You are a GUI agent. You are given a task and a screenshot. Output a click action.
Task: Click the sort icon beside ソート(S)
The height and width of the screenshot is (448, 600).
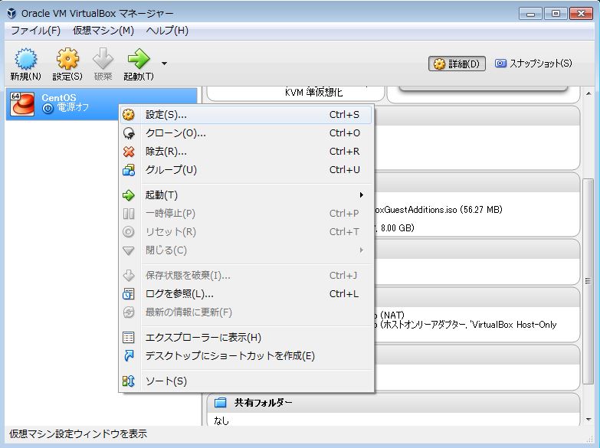click(129, 381)
